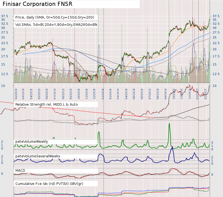Click the 02/2016 date axis label
This screenshot has width=223, height=197.
(110, 94)
